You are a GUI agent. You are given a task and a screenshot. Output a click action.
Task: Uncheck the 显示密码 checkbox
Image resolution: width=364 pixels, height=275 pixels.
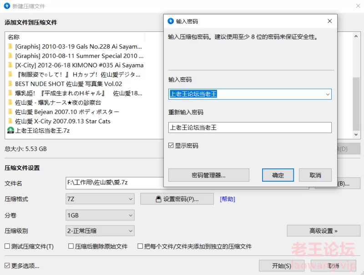171,146
